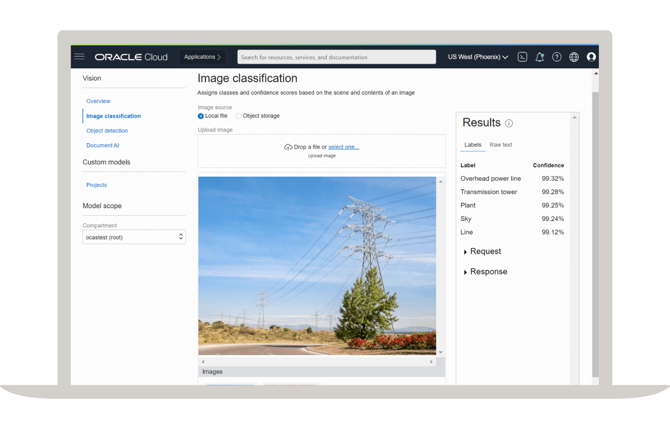The image size is (670, 422).
Task: Open the US West (Phoenix) region dropdown
Action: (x=478, y=57)
